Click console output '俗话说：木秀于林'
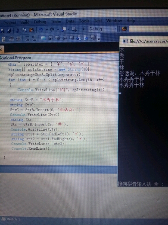Screen dimensions: 168x225 click(x=140, y=74)
